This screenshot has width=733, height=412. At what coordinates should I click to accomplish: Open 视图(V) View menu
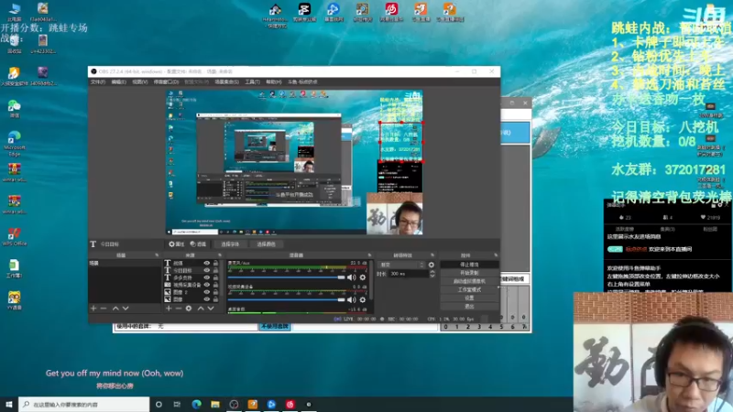139,81
